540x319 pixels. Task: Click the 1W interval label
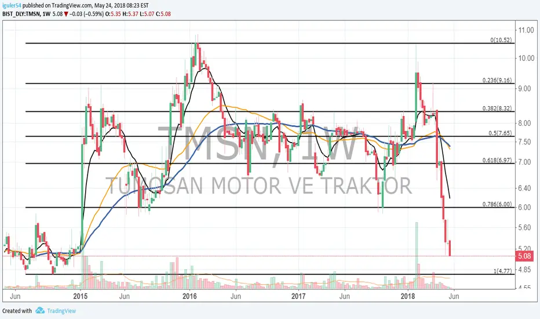tap(46, 14)
